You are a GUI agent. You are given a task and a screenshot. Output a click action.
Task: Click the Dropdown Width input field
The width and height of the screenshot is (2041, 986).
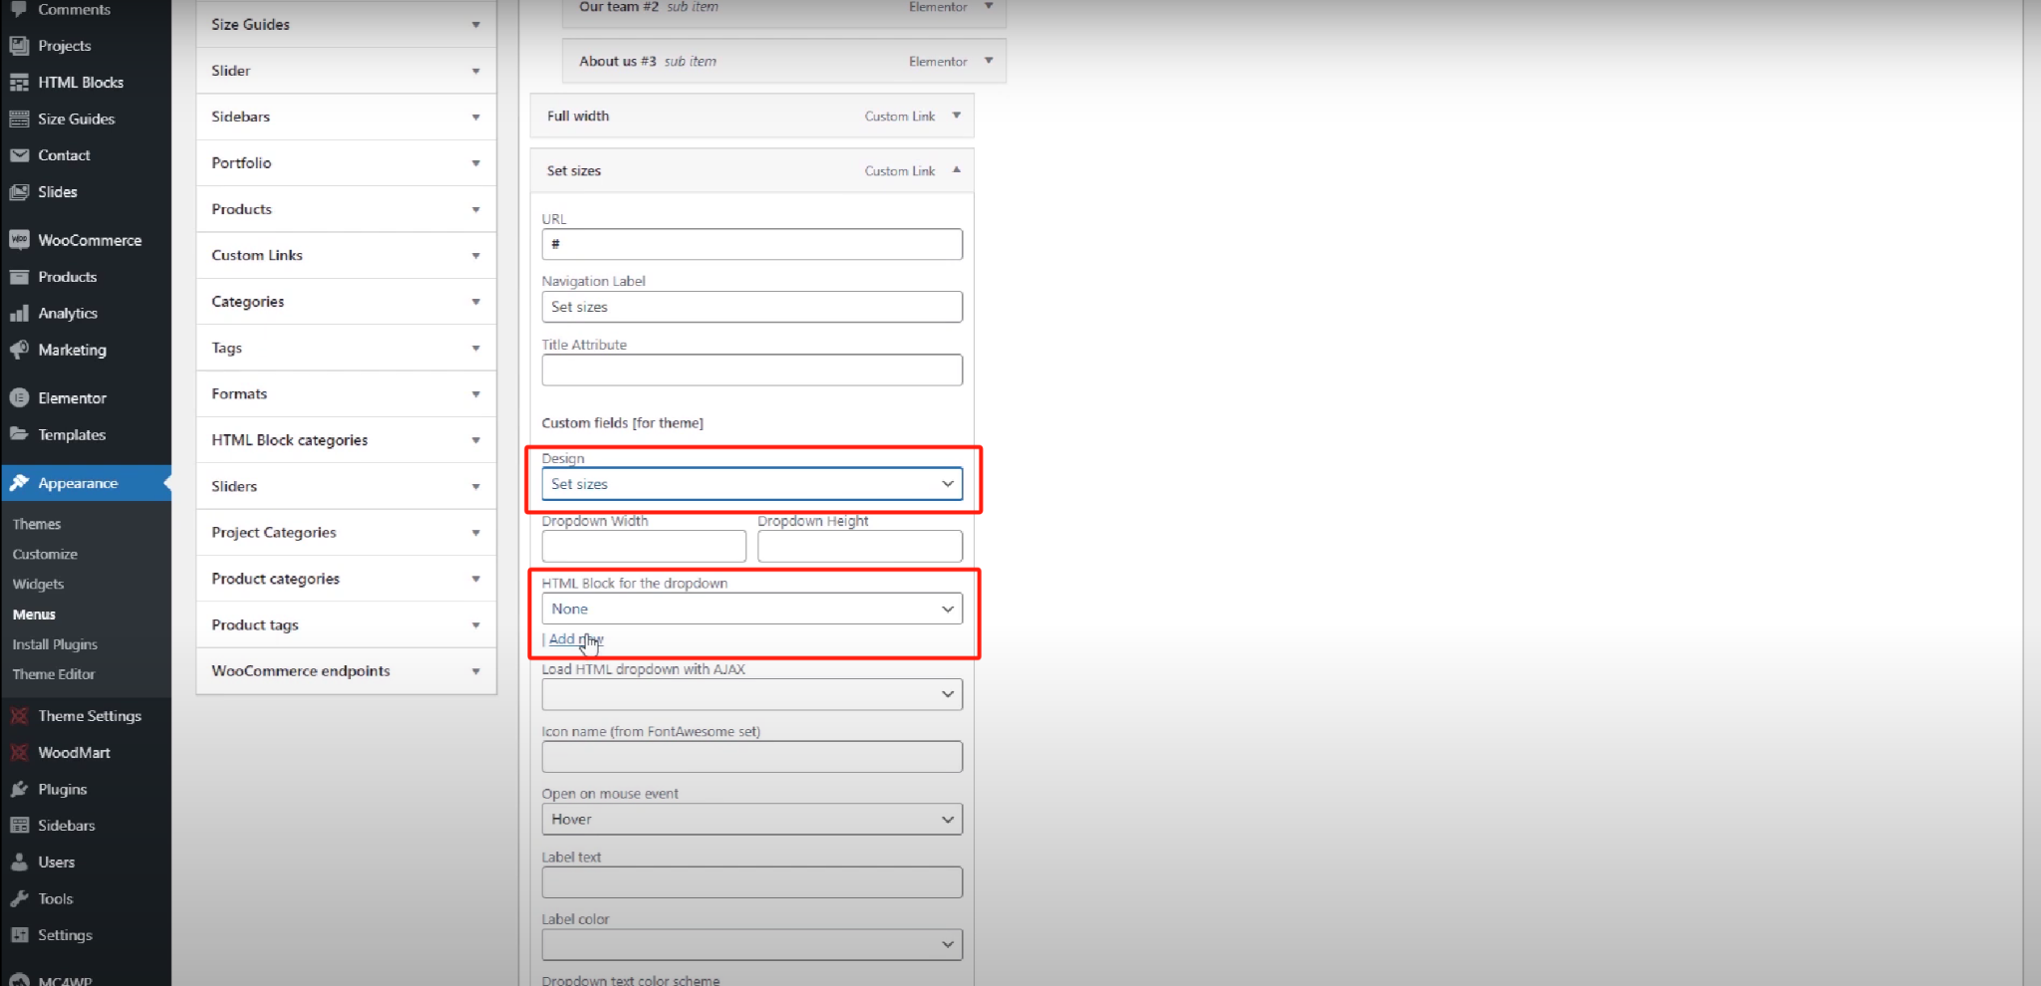click(644, 546)
